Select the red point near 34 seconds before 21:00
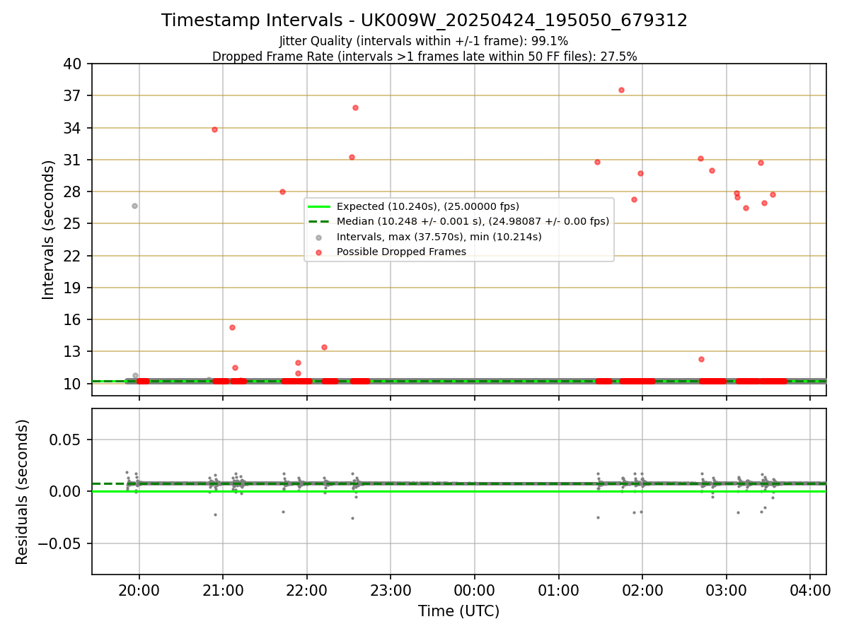The height and width of the screenshot is (636, 849). pyautogui.click(x=214, y=129)
